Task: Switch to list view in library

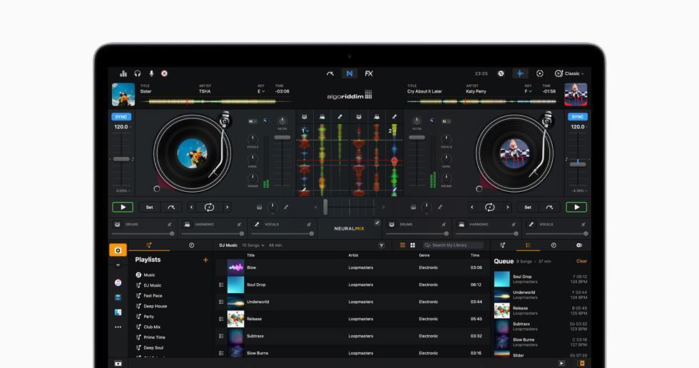Action: (402, 245)
